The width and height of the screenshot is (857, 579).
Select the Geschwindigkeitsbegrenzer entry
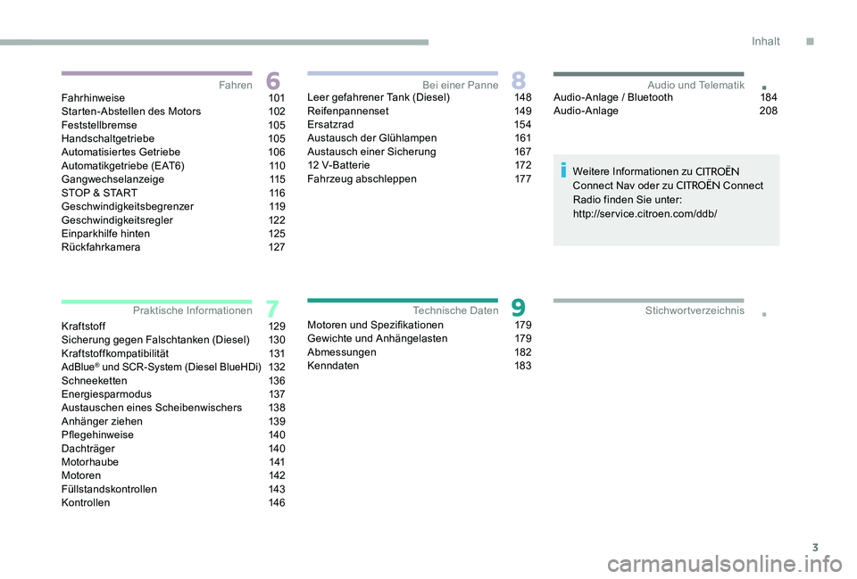click(173, 206)
